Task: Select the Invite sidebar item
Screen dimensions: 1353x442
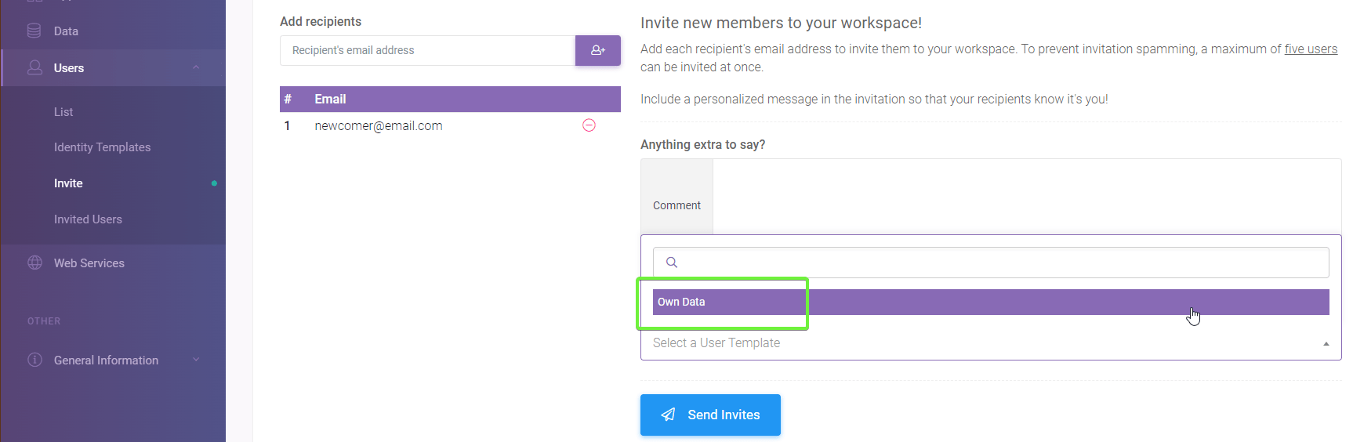Action: pyautogui.click(x=68, y=183)
